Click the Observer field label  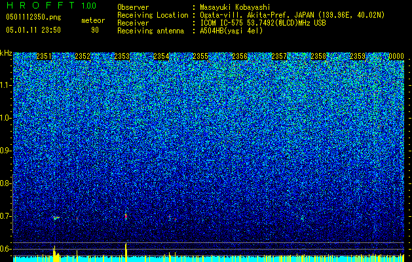pyautogui.click(x=133, y=7)
